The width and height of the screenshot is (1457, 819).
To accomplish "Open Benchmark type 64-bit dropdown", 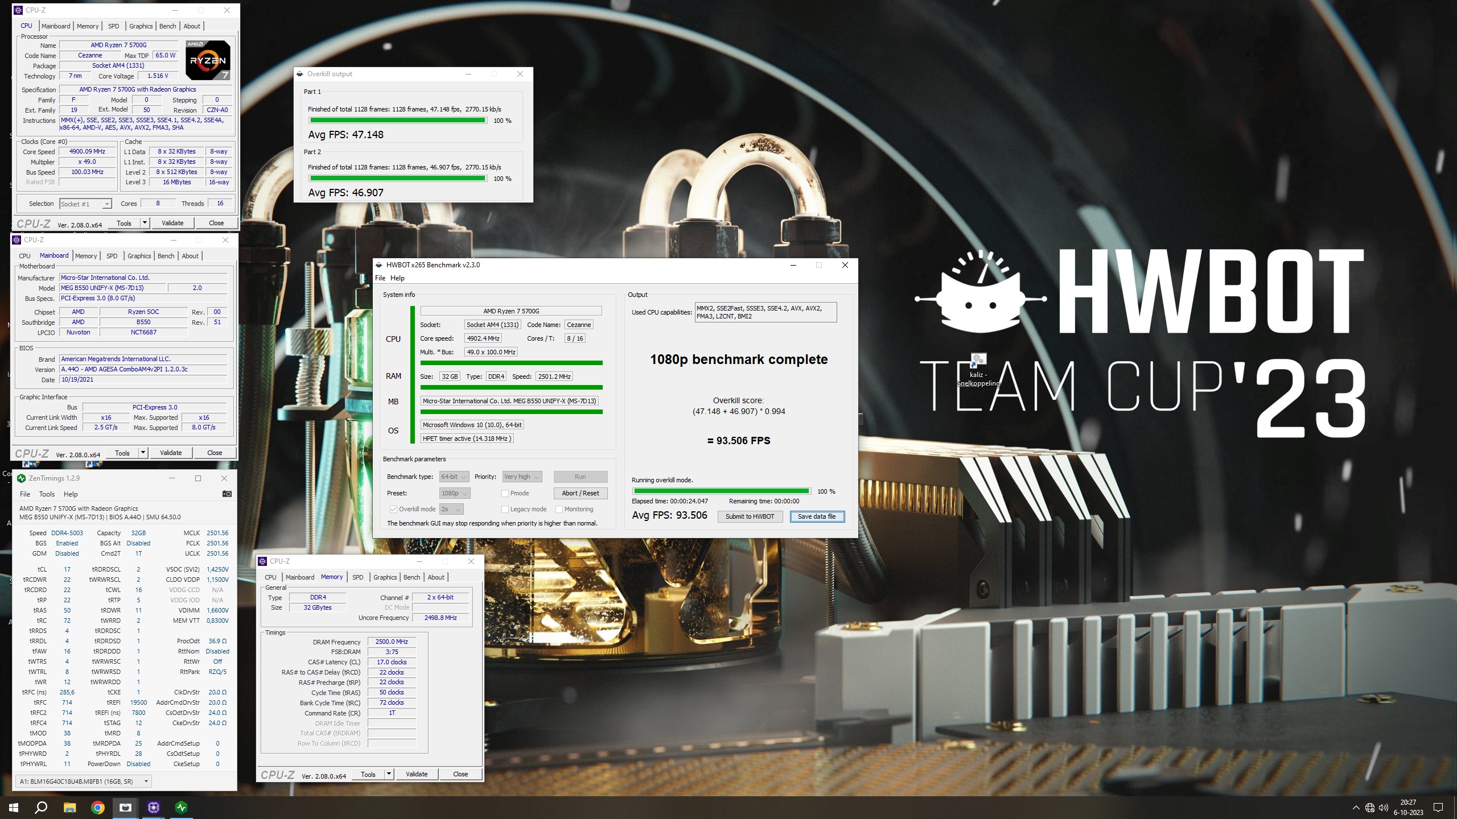I will tap(454, 477).
